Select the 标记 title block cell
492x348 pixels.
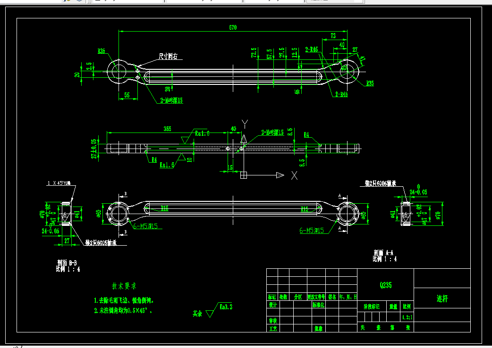pos(272,297)
